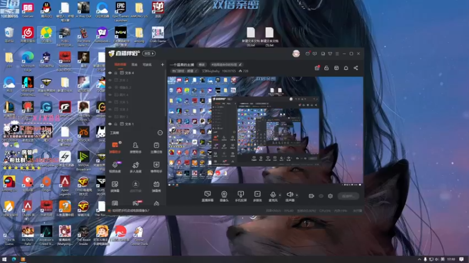
Task: Open the multi-person co-stream tool
Action: (x=135, y=167)
